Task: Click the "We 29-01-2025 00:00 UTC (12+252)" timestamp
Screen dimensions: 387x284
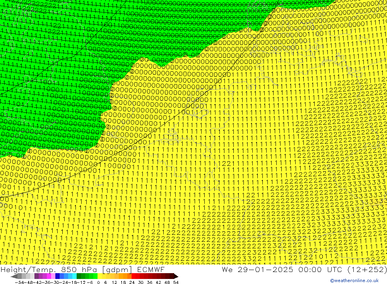Action: (304, 269)
